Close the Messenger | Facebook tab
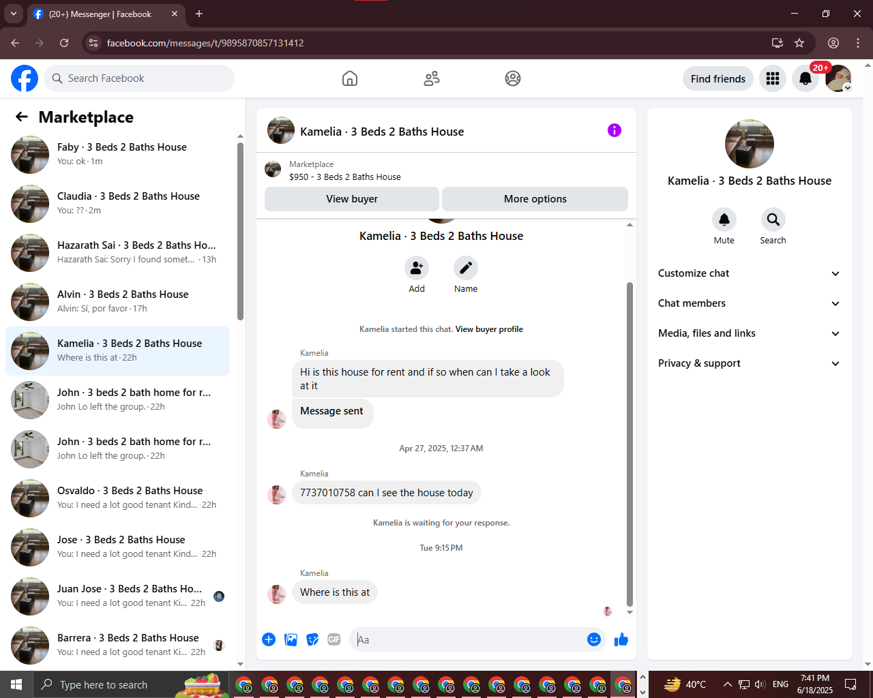873x698 pixels. point(175,14)
